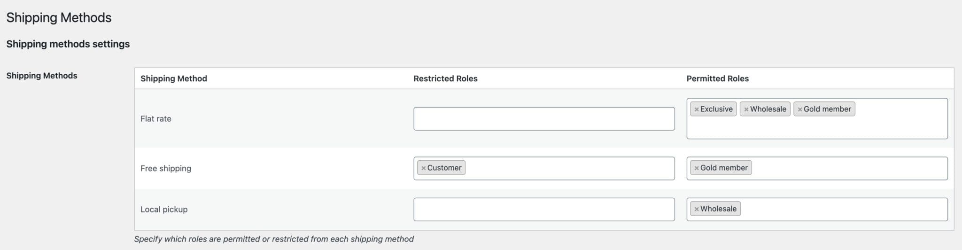Screen dimensions: 962x250
Task: Click the Shipping Methods page title
Action: pos(59,18)
